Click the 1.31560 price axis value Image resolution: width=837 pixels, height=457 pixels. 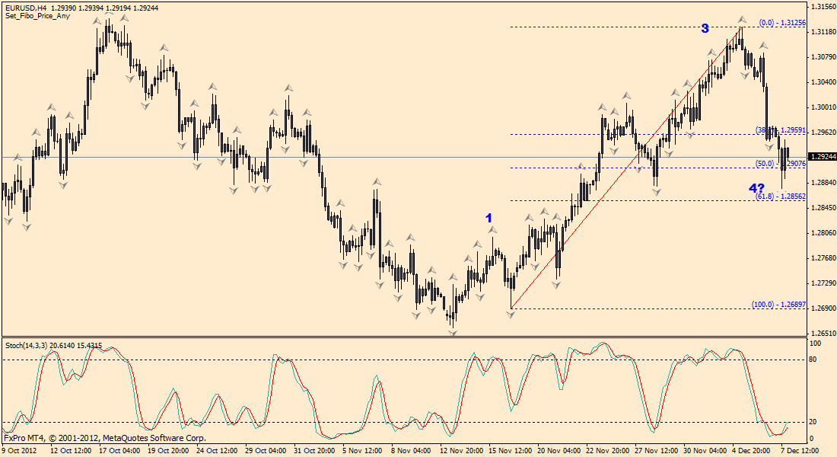click(823, 6)
